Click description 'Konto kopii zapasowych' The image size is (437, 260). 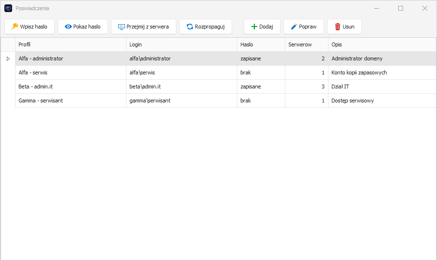382,72
